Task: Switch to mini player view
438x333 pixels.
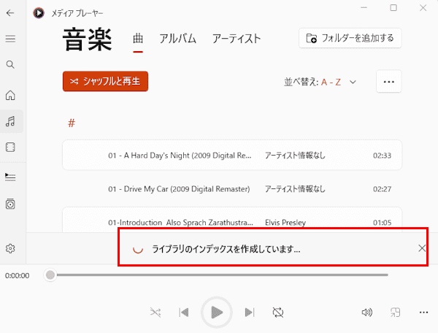Action: [395, 313]
